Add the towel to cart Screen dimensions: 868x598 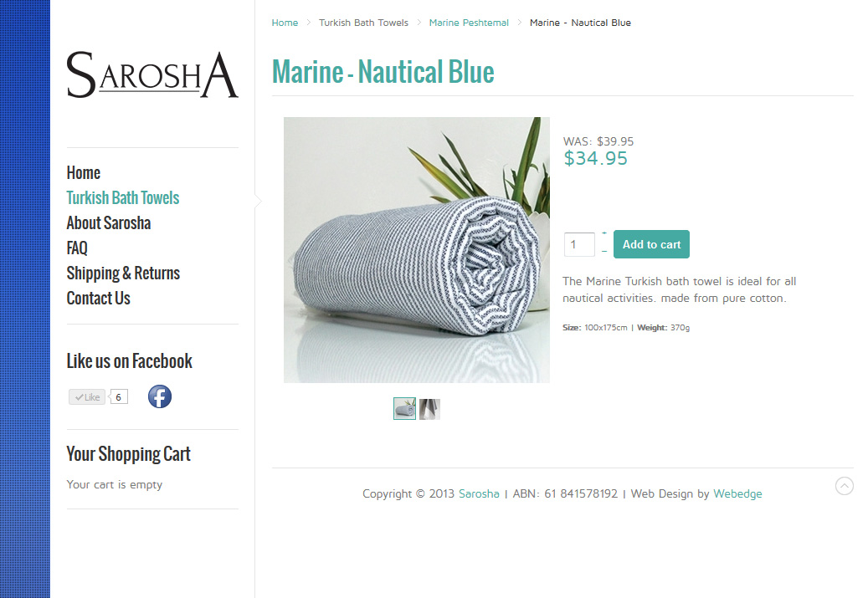(x=651, y=244)
